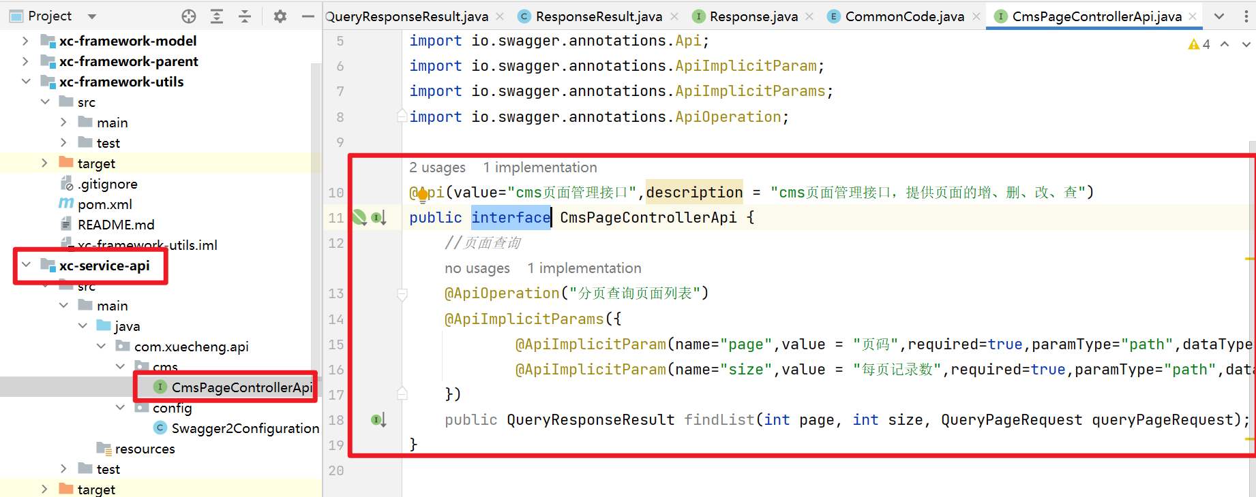Click the implemented-method gutter icon on line 18
This screenshot has width=1256, height=497.
coord(378,420)
